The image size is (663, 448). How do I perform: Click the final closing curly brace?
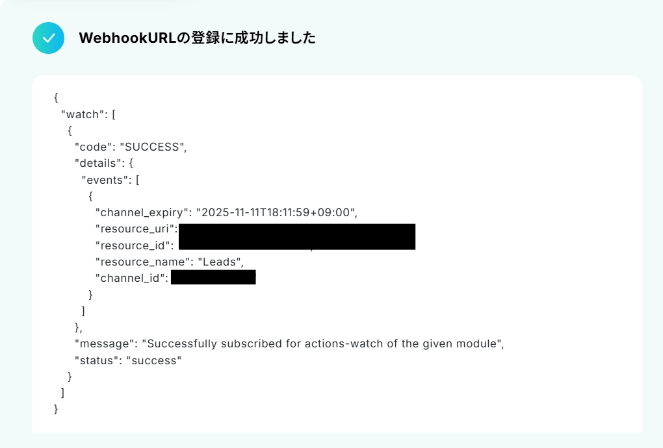56,409
